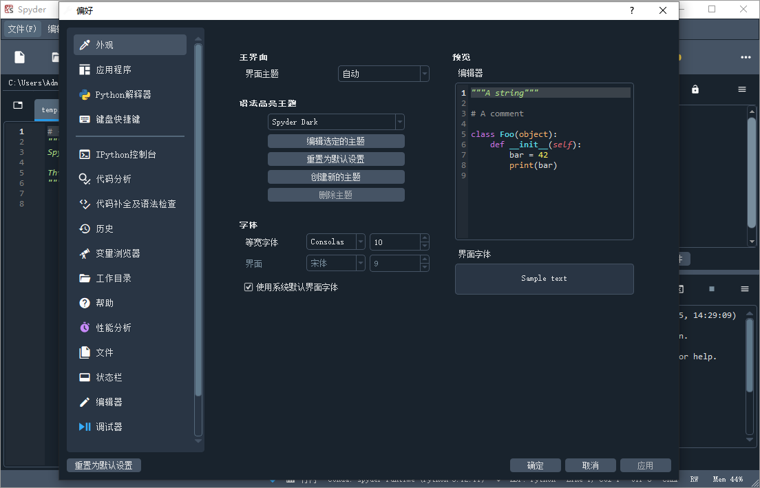The image size is (760, 488).
Task: Click the sidebar scroll-down arrow
Action: click(x=198, y=441)
